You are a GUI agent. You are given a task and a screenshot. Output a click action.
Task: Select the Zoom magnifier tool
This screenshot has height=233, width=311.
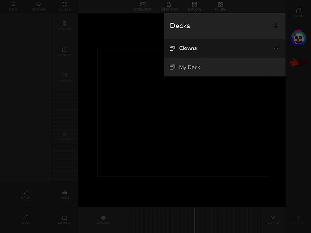(26, 219)
